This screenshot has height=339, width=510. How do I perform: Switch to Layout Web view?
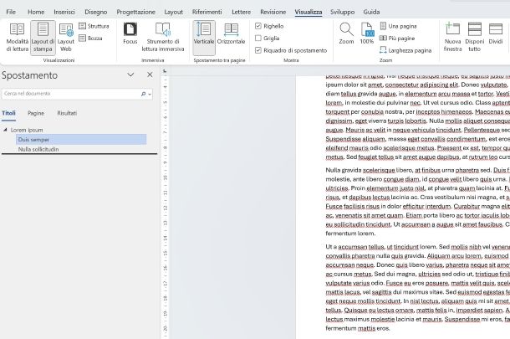tap(66, 38)
